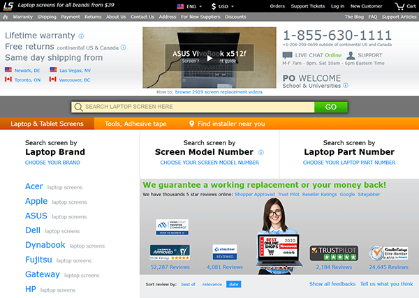Click the dollar currency symbol icon

(x=214, y=6)
